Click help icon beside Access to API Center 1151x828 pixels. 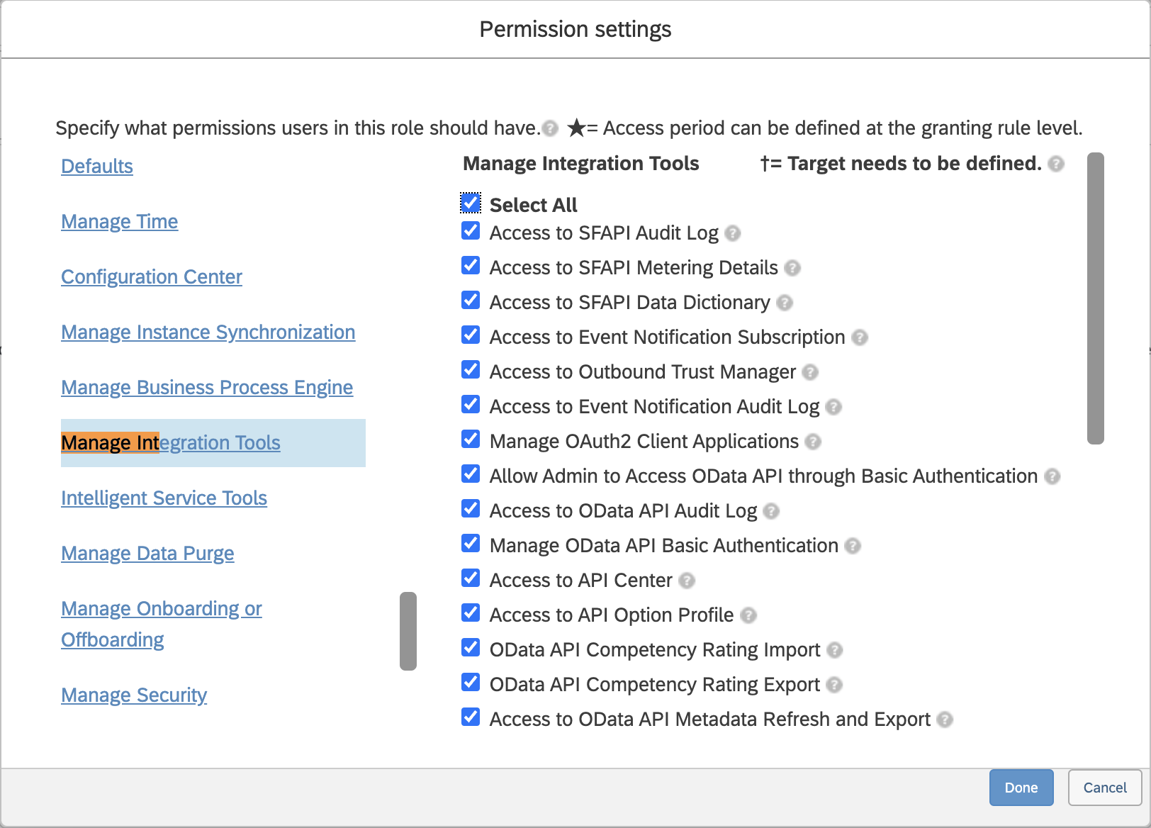[x=686, y=581]
